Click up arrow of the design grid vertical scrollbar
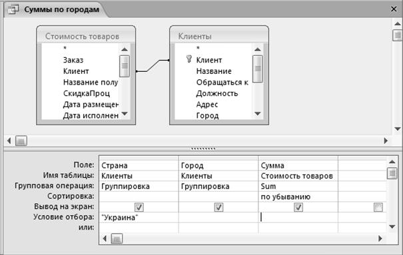 (x=392, y=162)
